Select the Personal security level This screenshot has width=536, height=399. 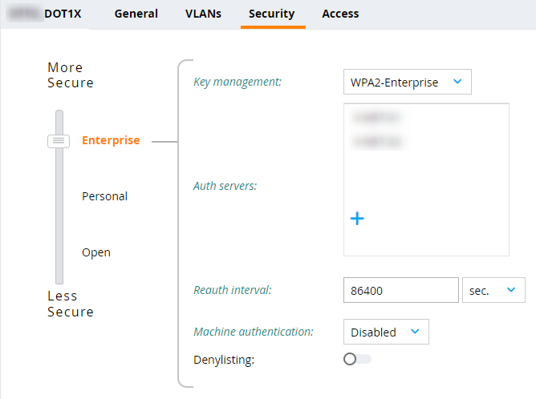tap(104, 196)
